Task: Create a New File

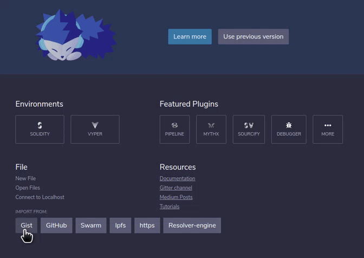Action: click(x=25, y=178)
